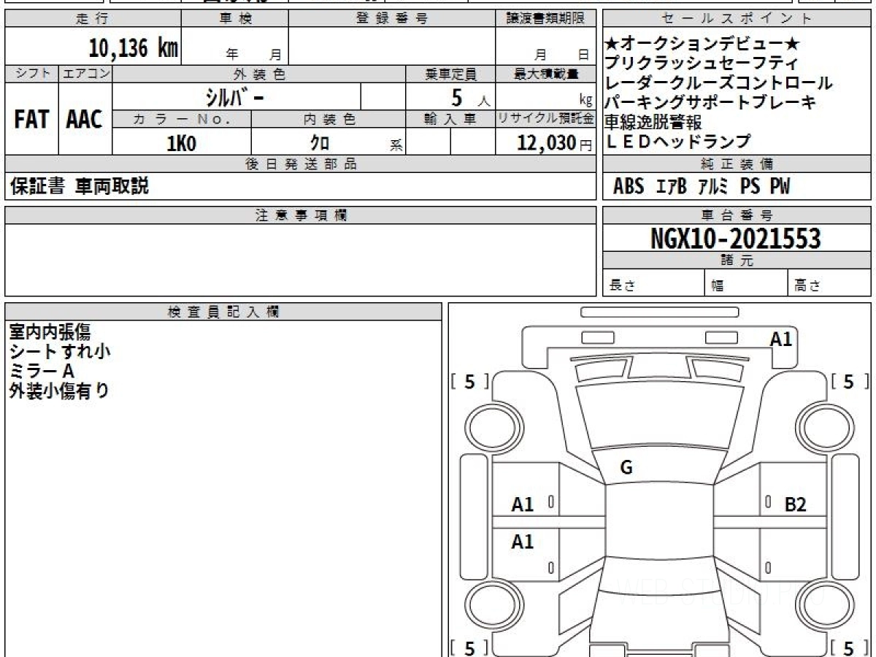Select the inspector note 室内内張傷
Image resolution: width=876 pixels, height=657 pixels.
(x=50, y=332)
